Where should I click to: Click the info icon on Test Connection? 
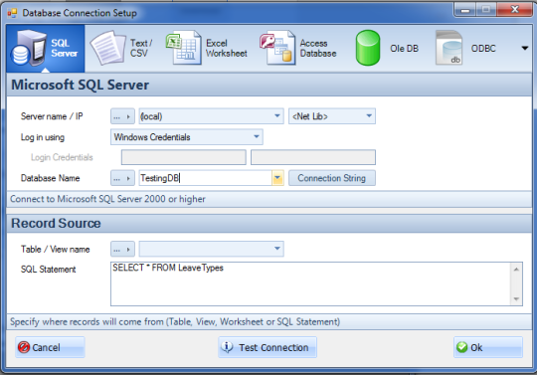point(227,347)
